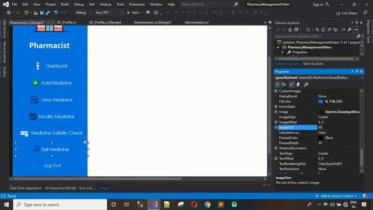Show Events lightning icon in Properties
Viewport: 373px width, 210px height.
298,85
